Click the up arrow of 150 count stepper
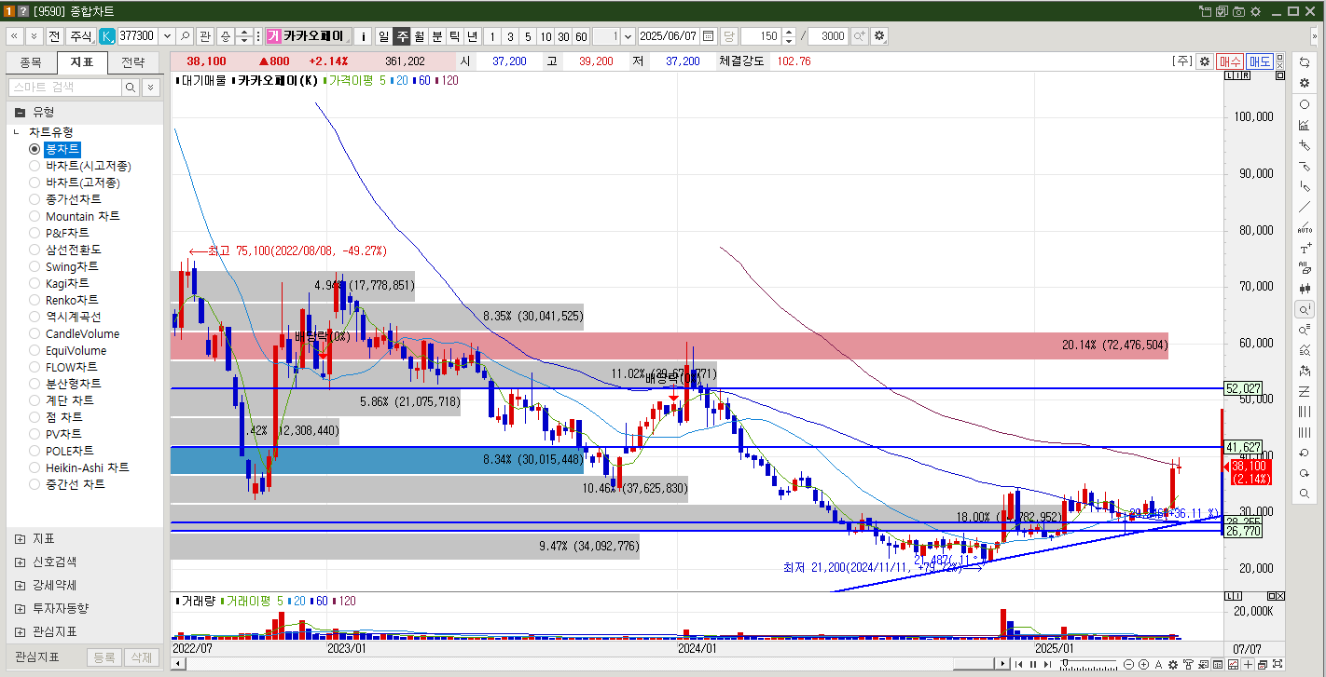Image resolution: width=1326 pixels, height=677 pixels. [789, 32]
